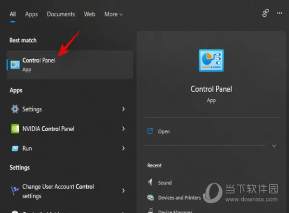Open the three-dot options menu
This screenshot has height=213, width=289.
tap(279, 13)
